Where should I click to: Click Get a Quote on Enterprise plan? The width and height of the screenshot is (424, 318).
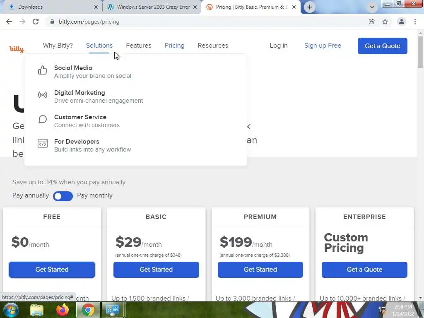(x=364, y=270)
